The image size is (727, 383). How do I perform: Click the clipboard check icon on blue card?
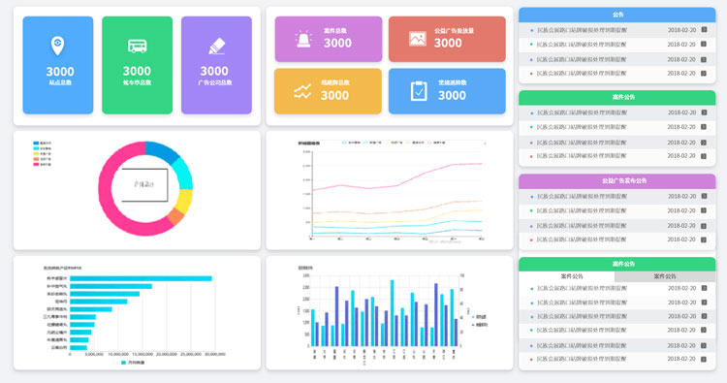[419, 91]
